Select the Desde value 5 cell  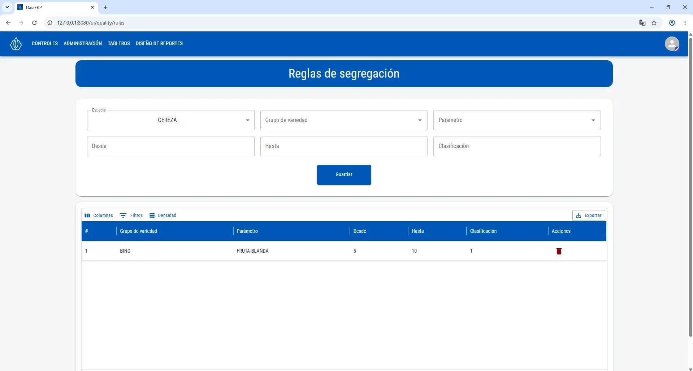379,251
